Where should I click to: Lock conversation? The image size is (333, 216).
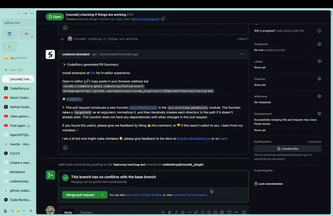268,184
